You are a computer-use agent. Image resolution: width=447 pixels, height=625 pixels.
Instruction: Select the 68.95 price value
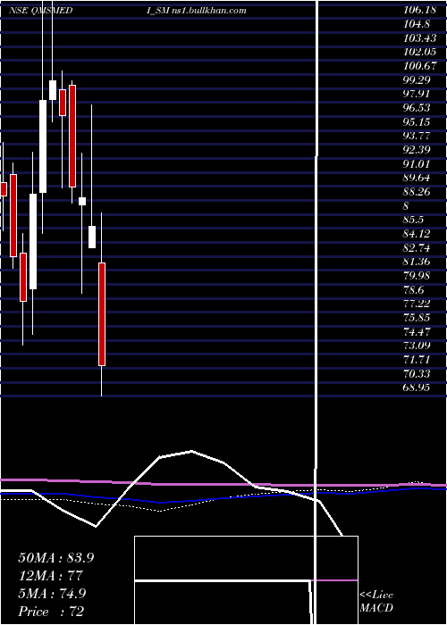[417, 387]
